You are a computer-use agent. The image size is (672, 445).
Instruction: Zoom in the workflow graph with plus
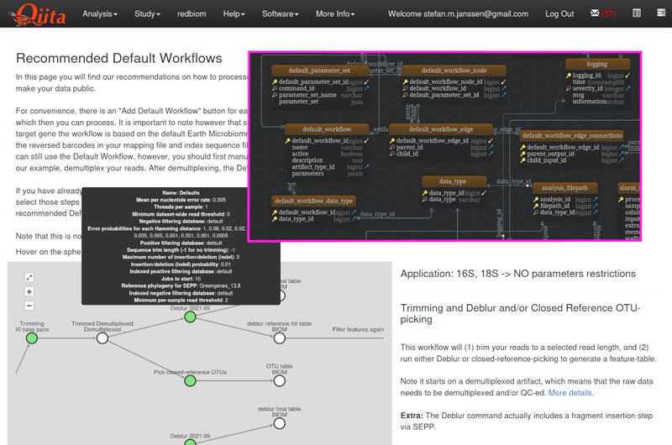pos(29,291)
